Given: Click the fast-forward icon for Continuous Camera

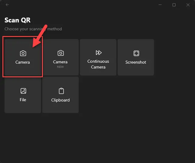Looking at the screenshot, I should tap(99, 53).
